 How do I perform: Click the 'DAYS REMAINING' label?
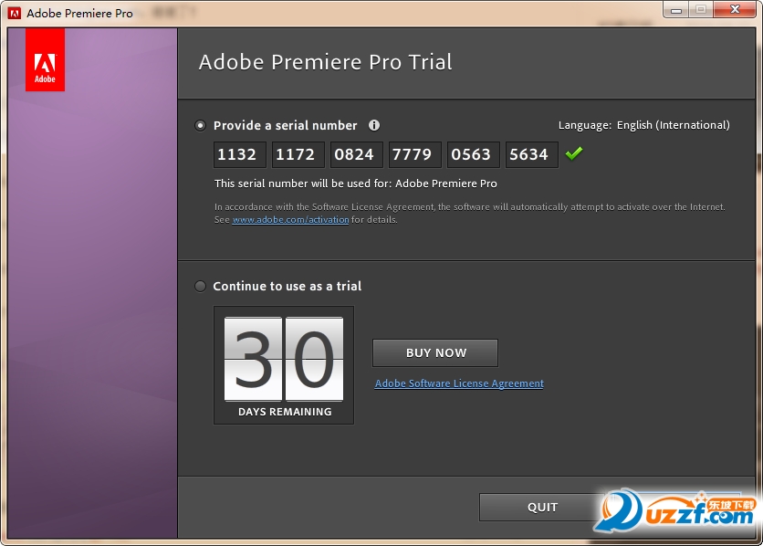point(285,412)
